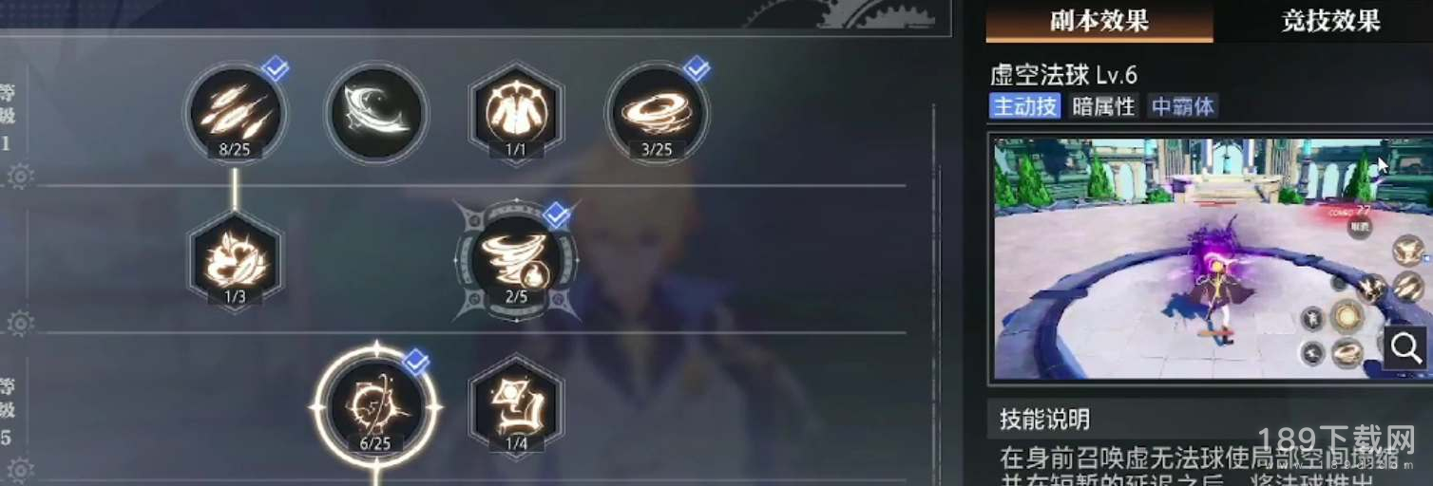Select the crescent slash skill icon
This screenshot has height=486, width=1433.
tap(376, 114)
